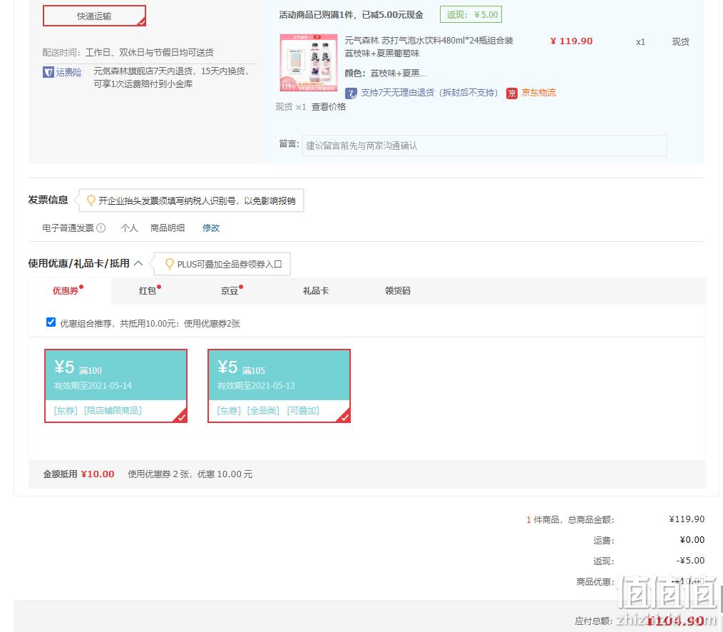The image size is (723, 632).
Task: Click 查看价格 link
Action: [x=328, y=107]
